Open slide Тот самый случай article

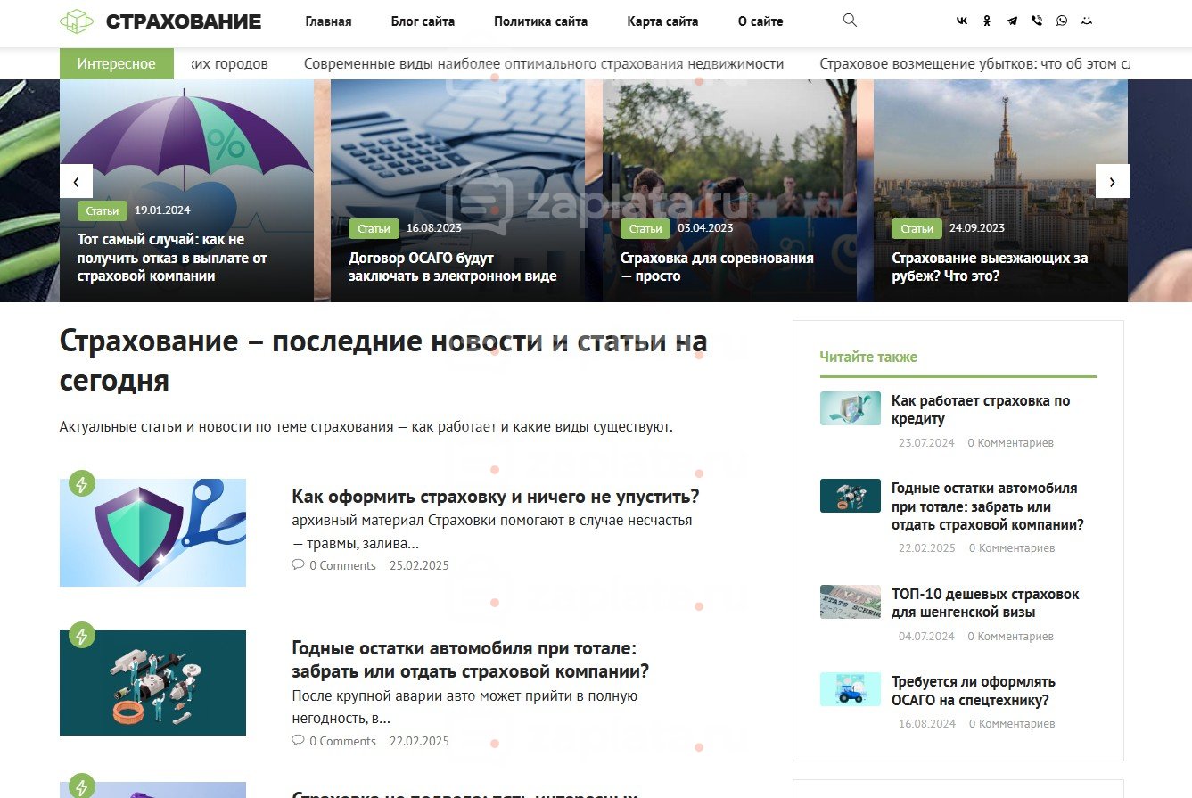(x=172, y=258)
